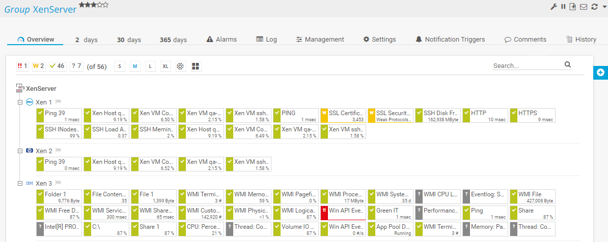Toggle the up sensors filter showing 46
Image resolution: width=608 pixels, height=242 pixels.
click(x=58, y=66)
